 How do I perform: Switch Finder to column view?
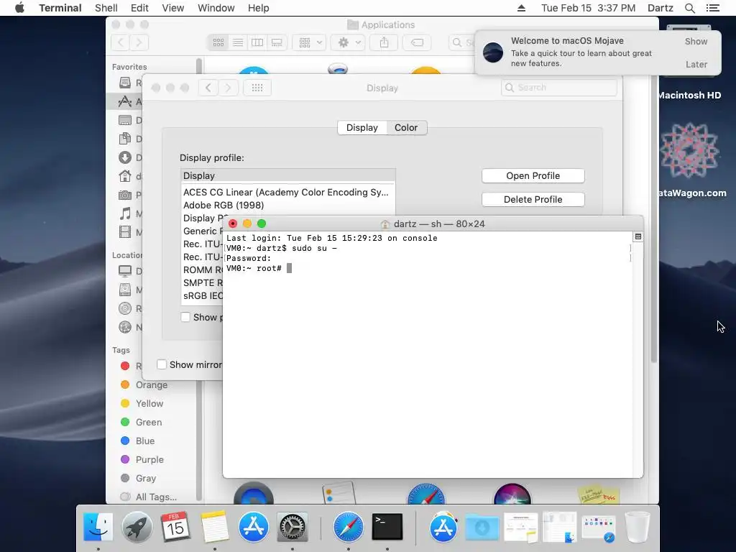pyautogui.click(x=257, y=42)
